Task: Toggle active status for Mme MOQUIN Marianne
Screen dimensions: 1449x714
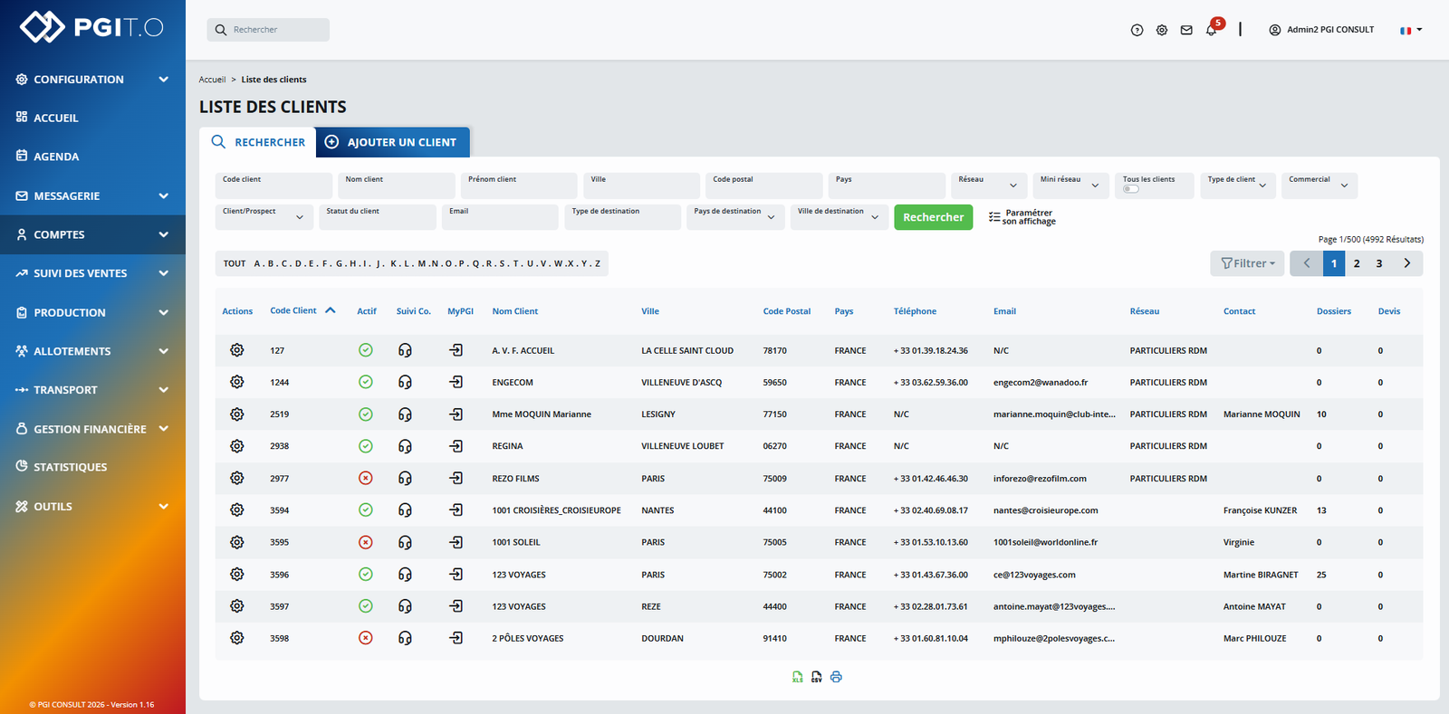Action: coord(366,414)
